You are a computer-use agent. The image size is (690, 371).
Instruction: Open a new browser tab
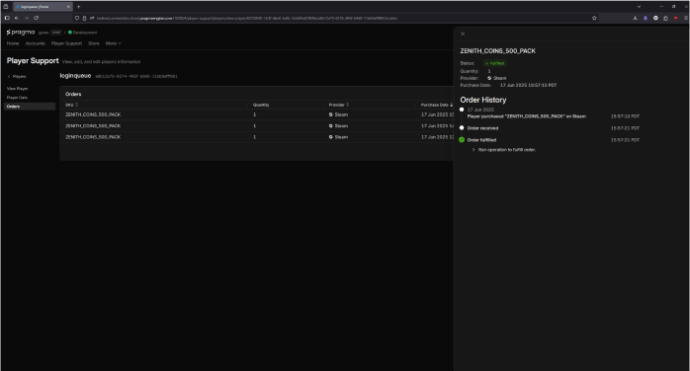pyautogui.click(x=79, y=7)
